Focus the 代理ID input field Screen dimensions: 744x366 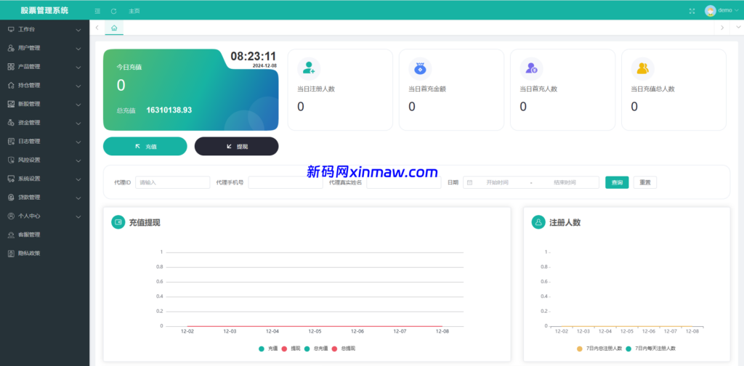pyautogui.click(x=172, y=182)
